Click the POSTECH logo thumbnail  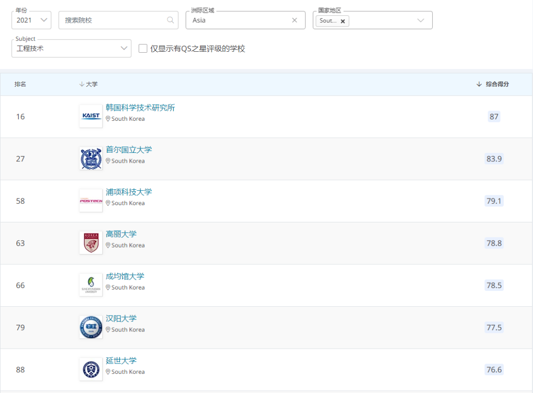coord(91,201)
